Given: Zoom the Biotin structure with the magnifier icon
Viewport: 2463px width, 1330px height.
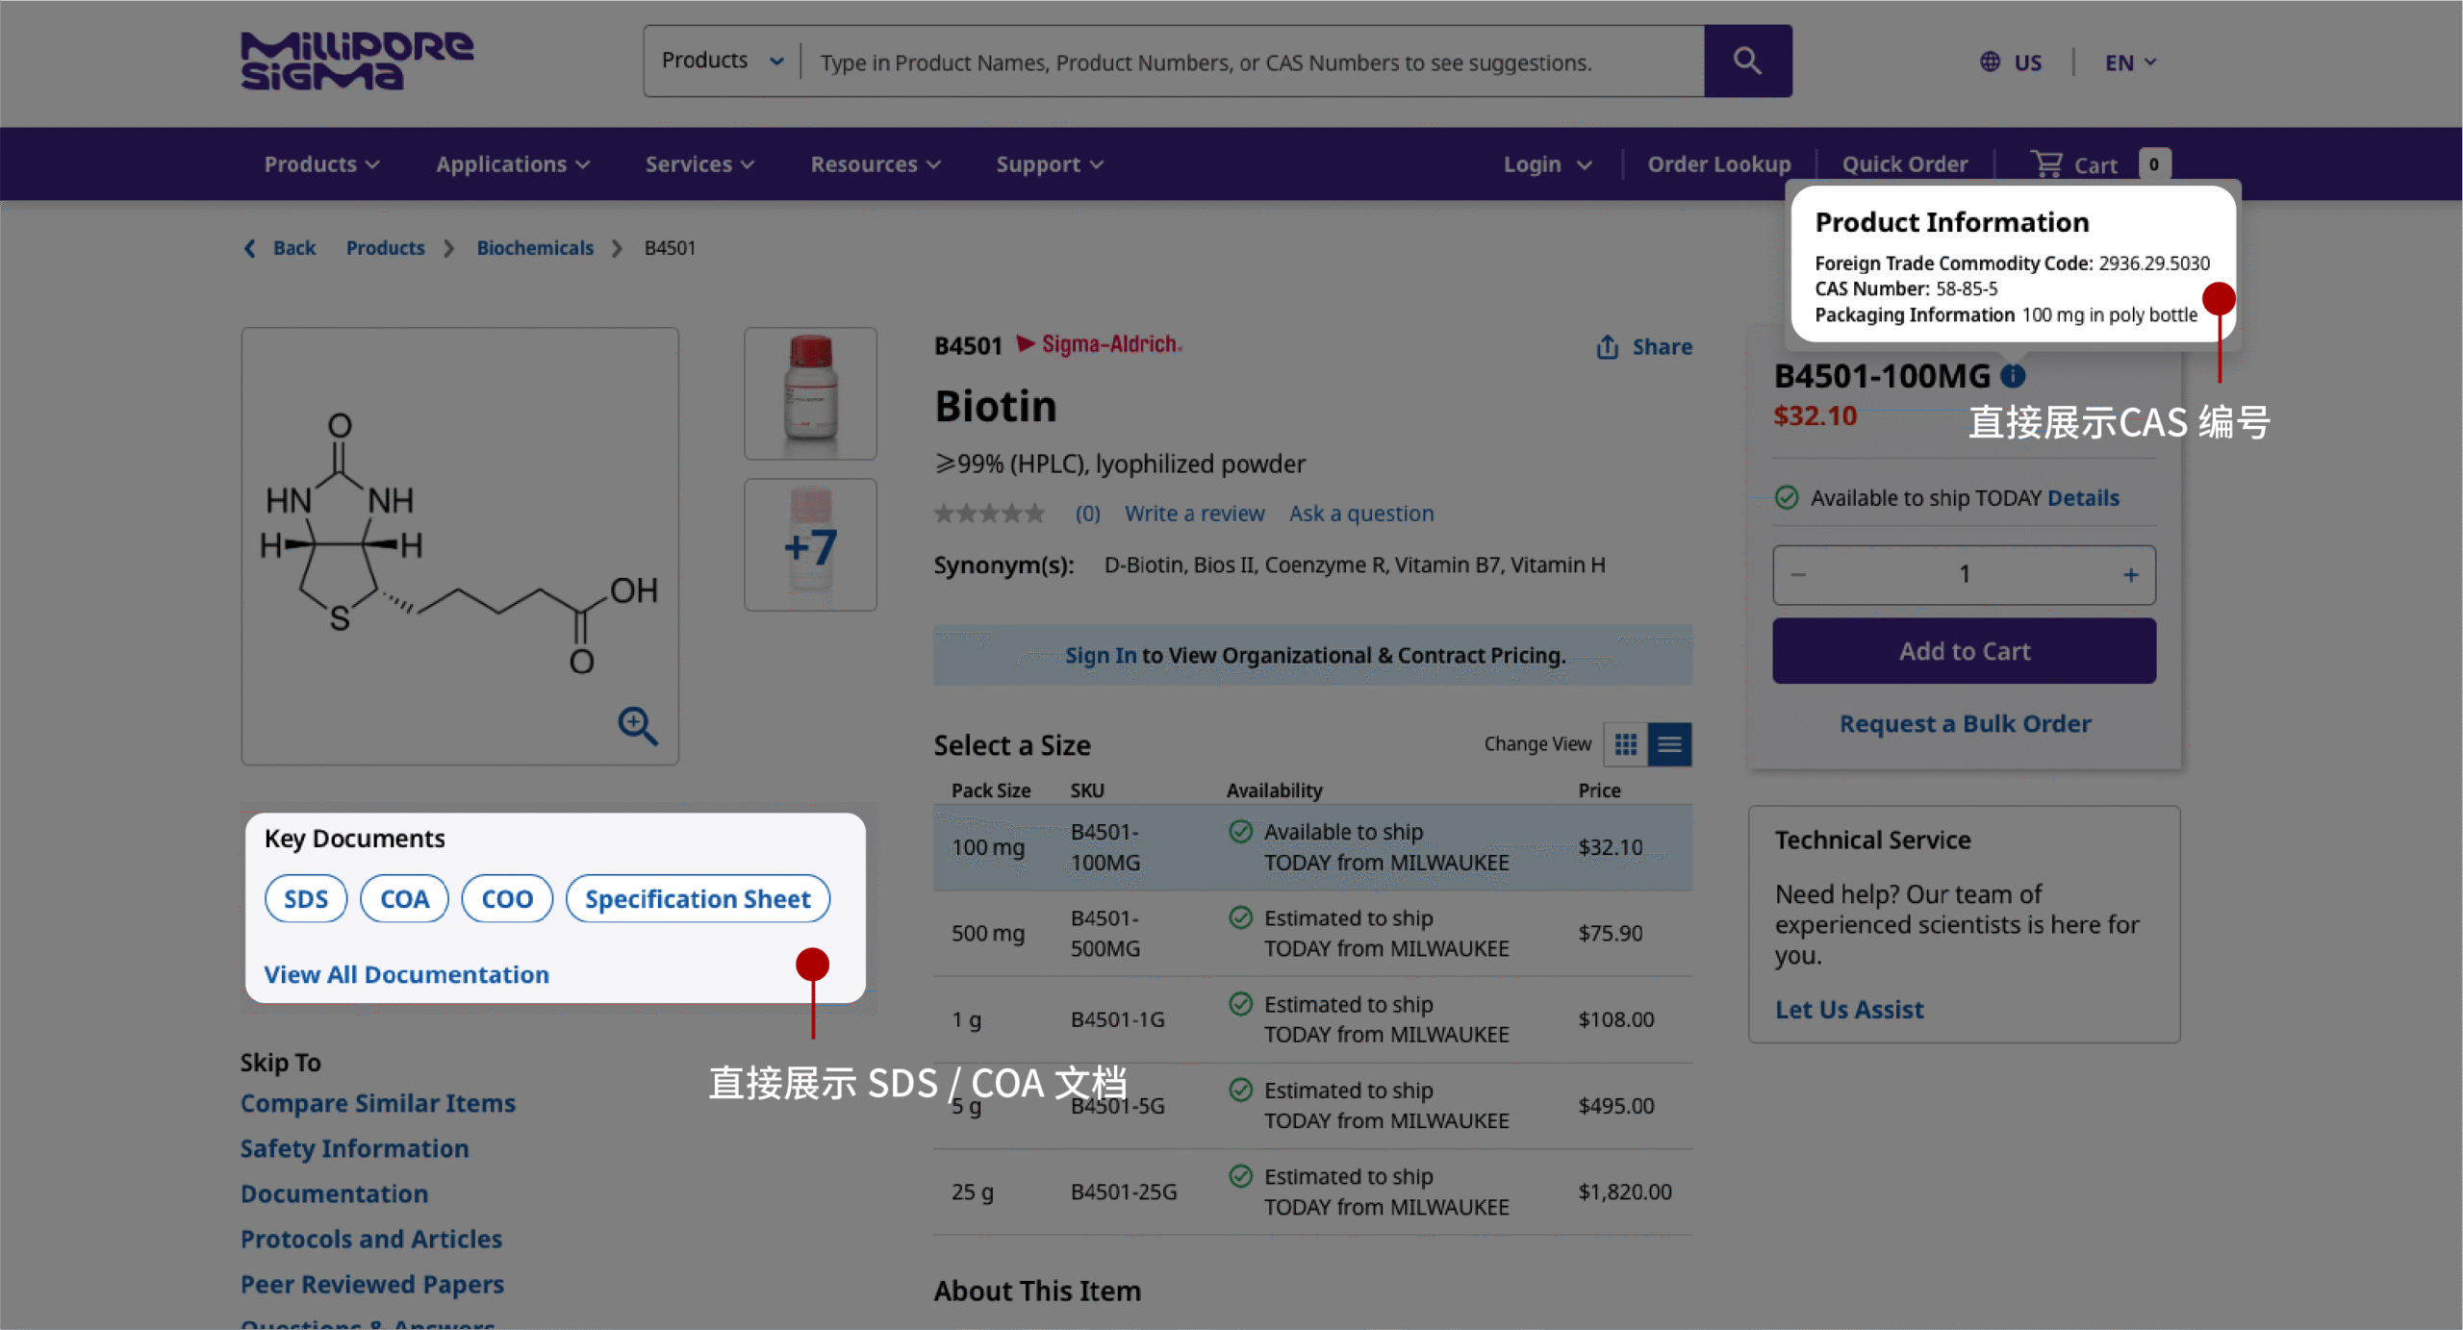Looking at the screenshot, I should click(x=638, y=727).
